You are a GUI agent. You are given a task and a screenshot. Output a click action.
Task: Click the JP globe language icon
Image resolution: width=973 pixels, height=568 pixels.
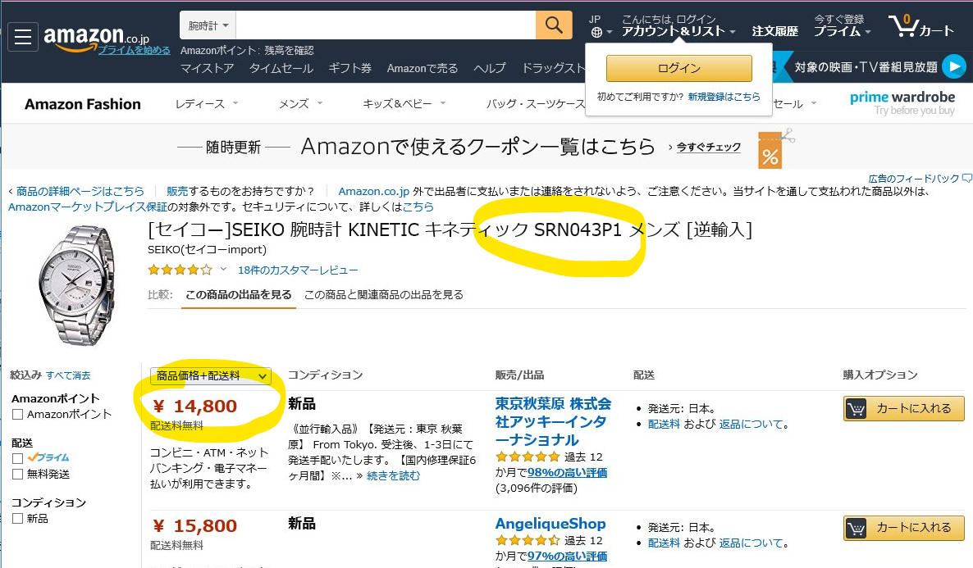(596, 31)
